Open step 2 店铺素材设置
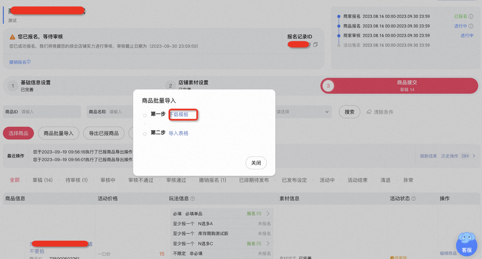The image size is (482, 259). click(x=193, y=83)
